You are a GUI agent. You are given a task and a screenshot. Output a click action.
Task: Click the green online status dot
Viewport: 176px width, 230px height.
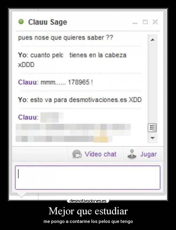click(x=21, y=22)
